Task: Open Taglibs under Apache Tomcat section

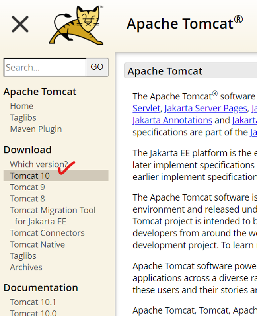Action: (x=23, y=117)
